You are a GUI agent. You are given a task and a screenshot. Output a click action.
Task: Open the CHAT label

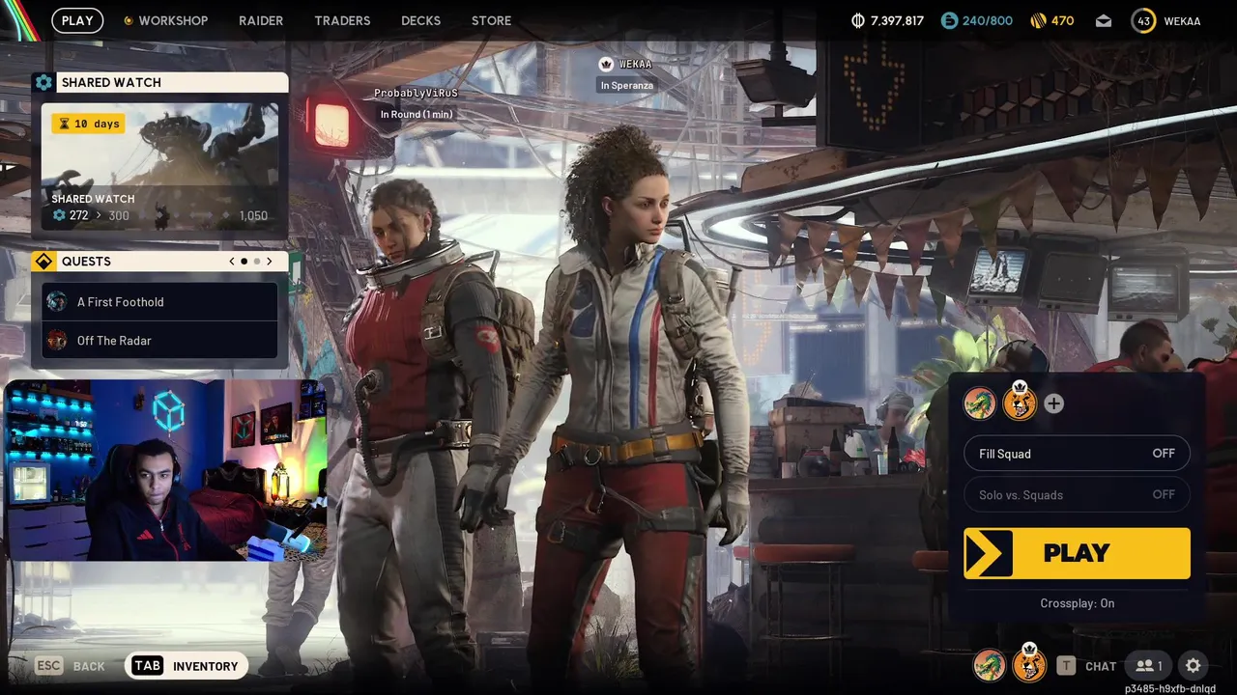[x=1101, y=666]
